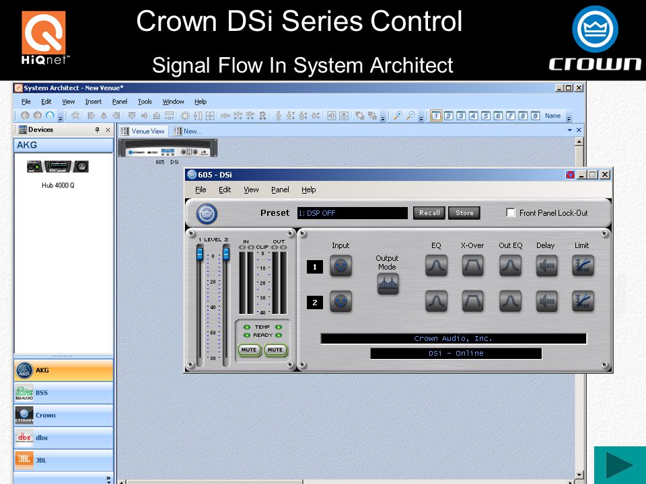Select BSS in the device brand list
This screenshot has width=646, height=484.
pyautogui.click(x=63, y=393)
